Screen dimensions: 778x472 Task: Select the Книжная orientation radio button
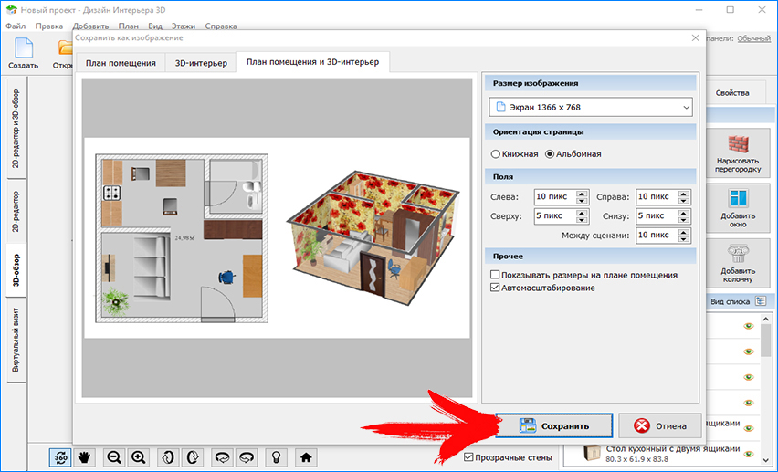pyautogui.click(x=495, y=154)
